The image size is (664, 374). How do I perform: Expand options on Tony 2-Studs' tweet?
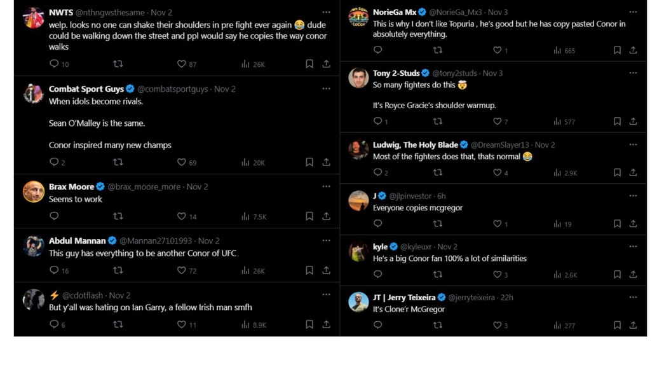tap(633, 73)
